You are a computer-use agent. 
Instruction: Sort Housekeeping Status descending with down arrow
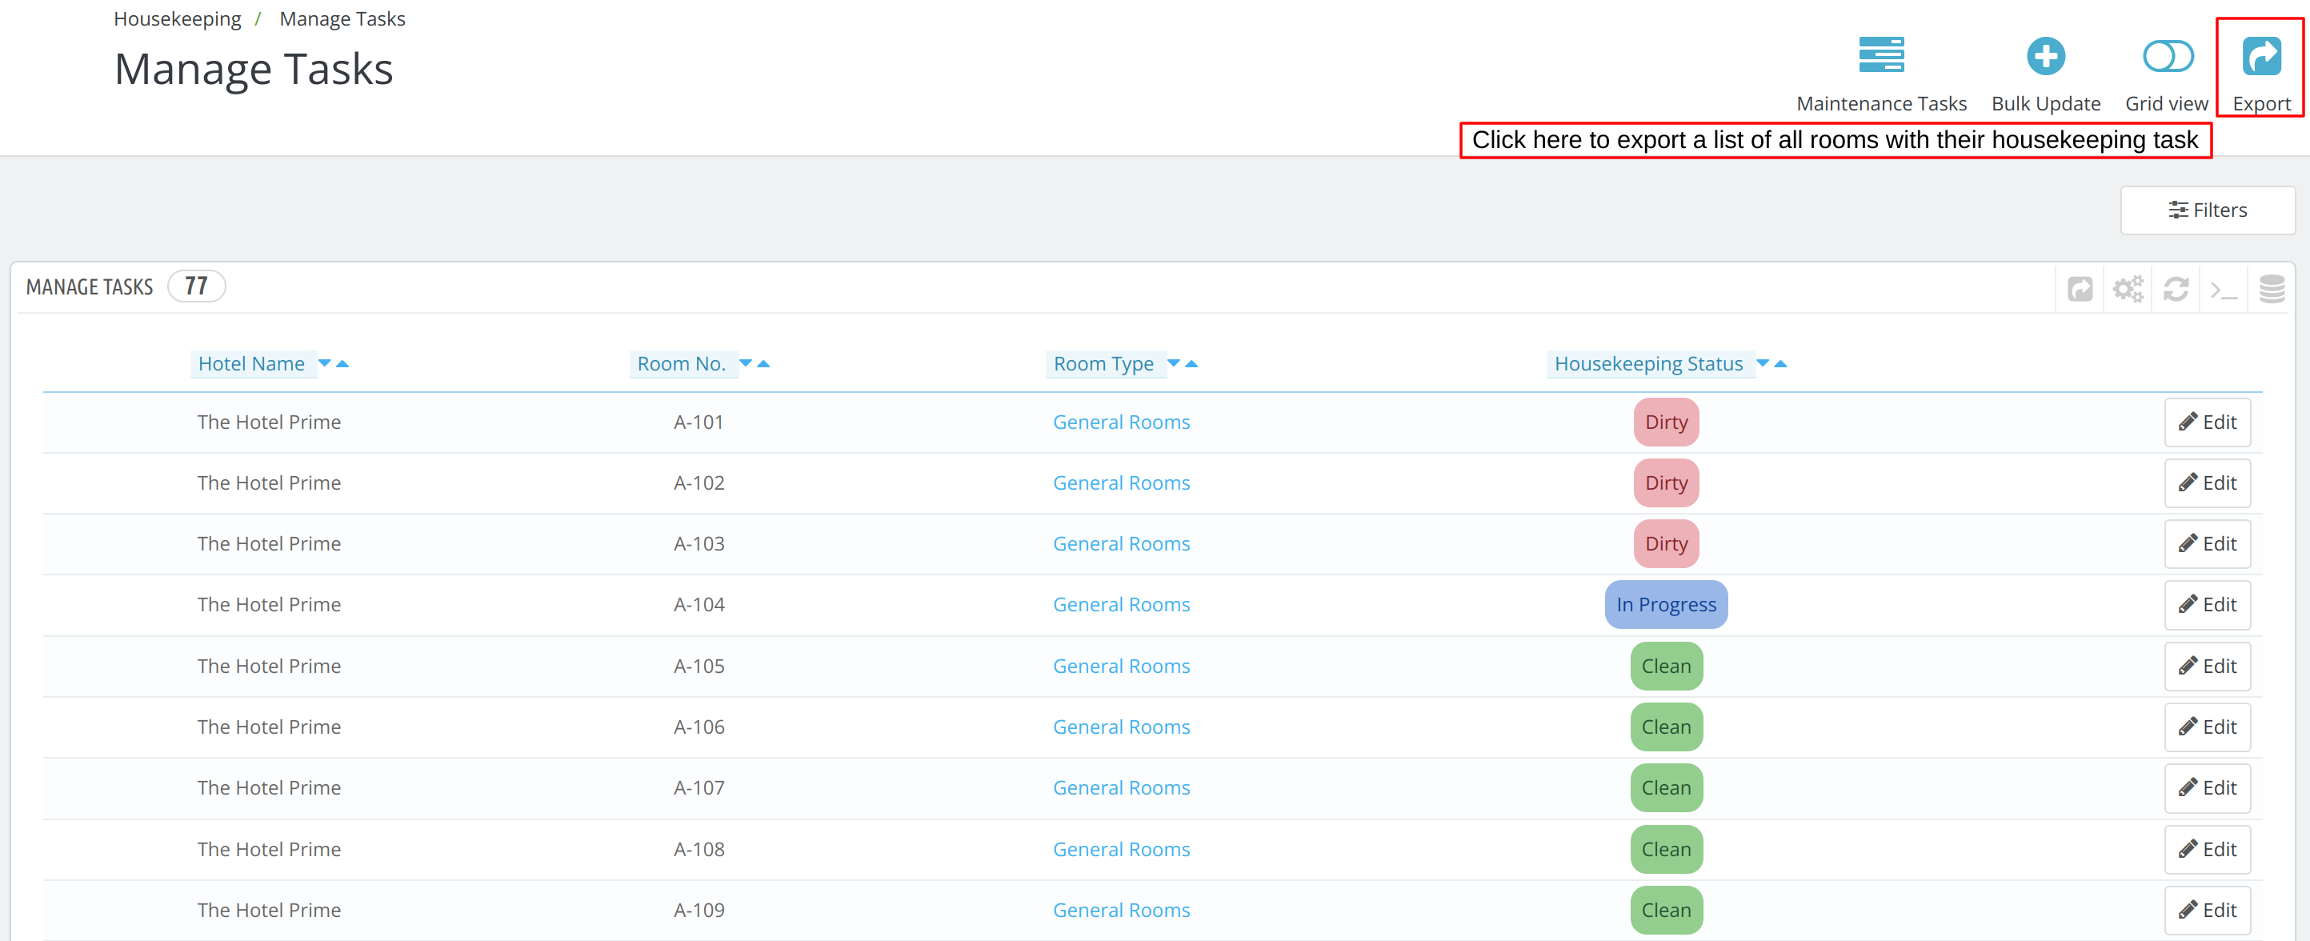[1762, 362]
